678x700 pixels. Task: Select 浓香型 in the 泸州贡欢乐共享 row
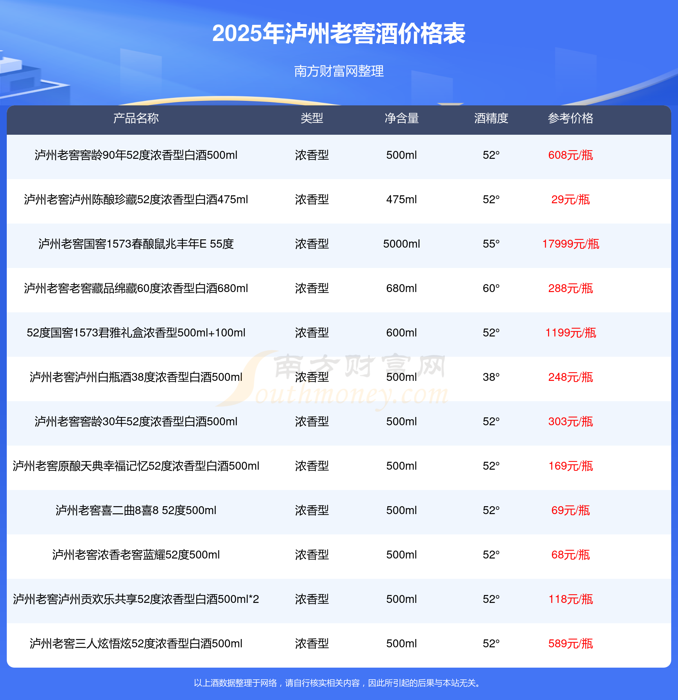point(312,599)
